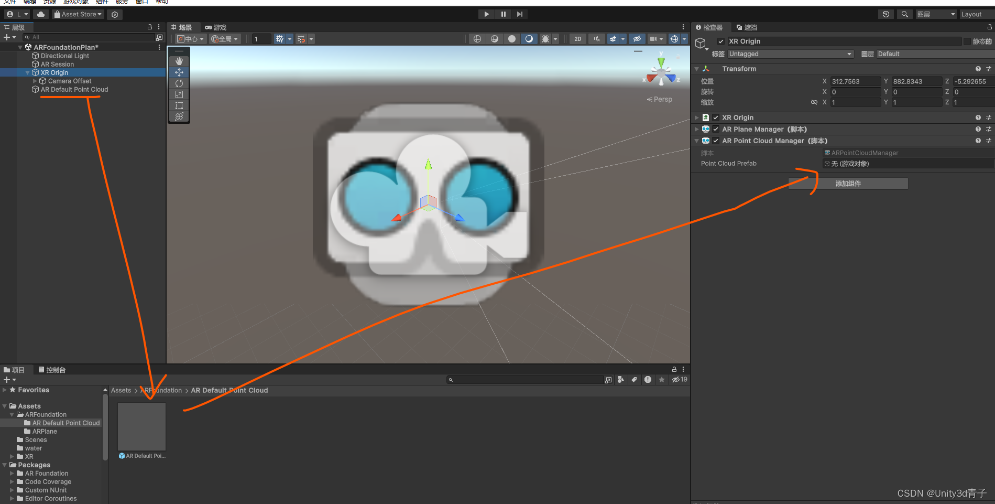The height and width of the screenshot is (504, 995).
Task: Open Transform component help icon
Action: pyautogui.click(x=978, y=69)
